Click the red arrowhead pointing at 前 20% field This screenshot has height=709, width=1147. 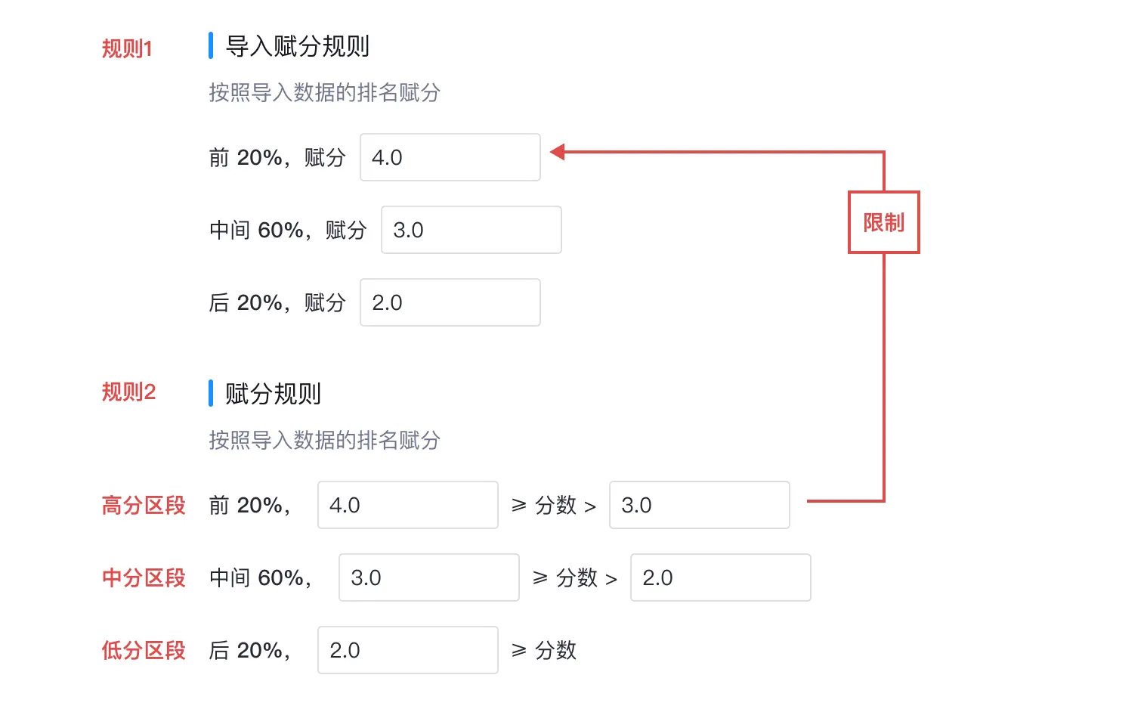[558, 152]
